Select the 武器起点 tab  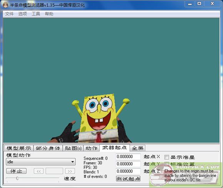pos(115,148)
